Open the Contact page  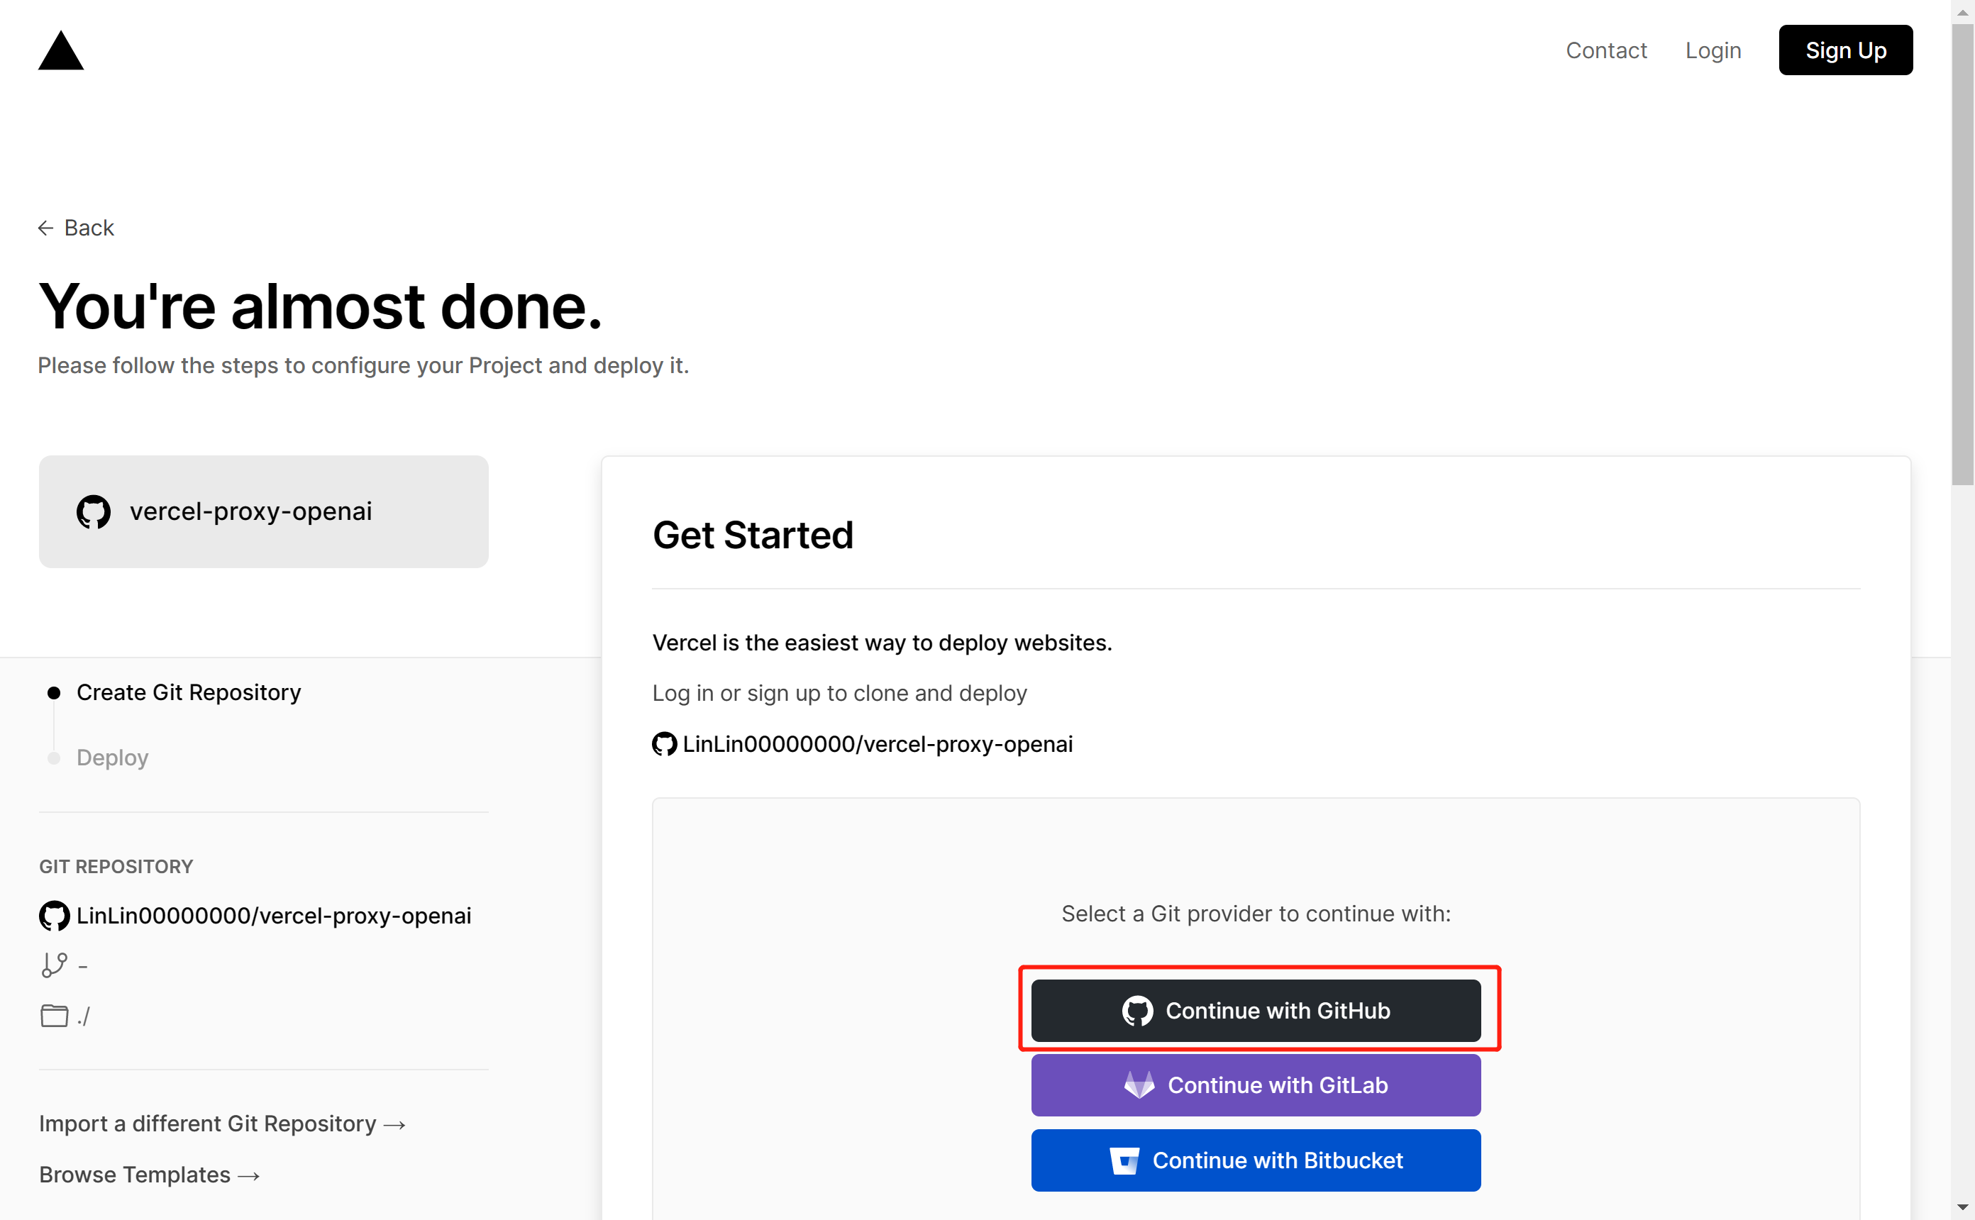coord(1605,50)
